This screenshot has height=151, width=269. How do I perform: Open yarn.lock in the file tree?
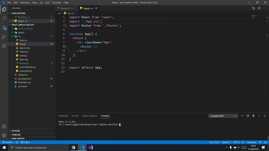(x=22, y=86)
